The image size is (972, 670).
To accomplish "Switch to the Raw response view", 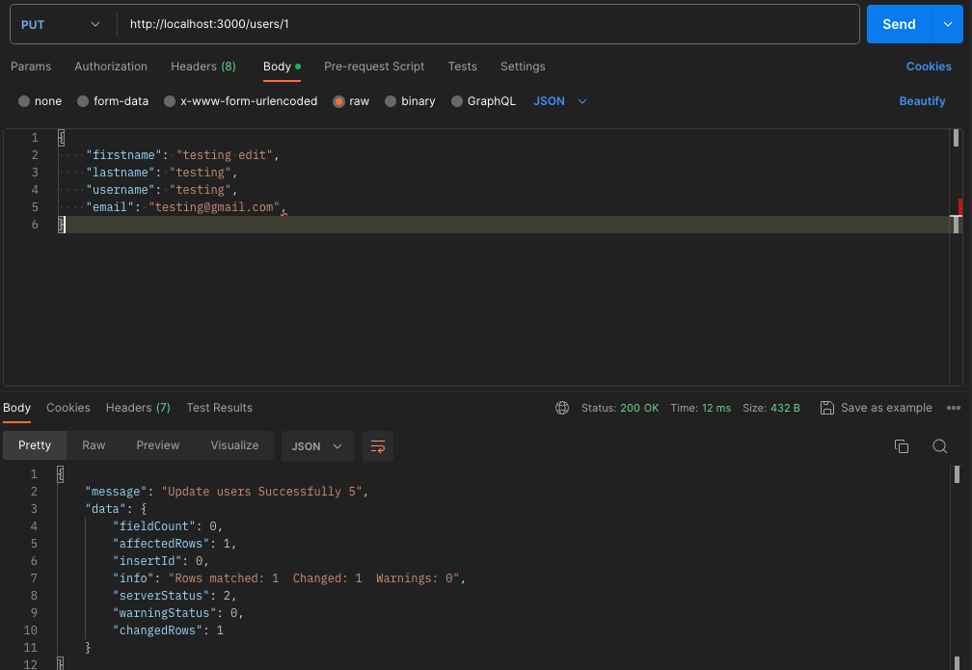I will click(94, 445).
